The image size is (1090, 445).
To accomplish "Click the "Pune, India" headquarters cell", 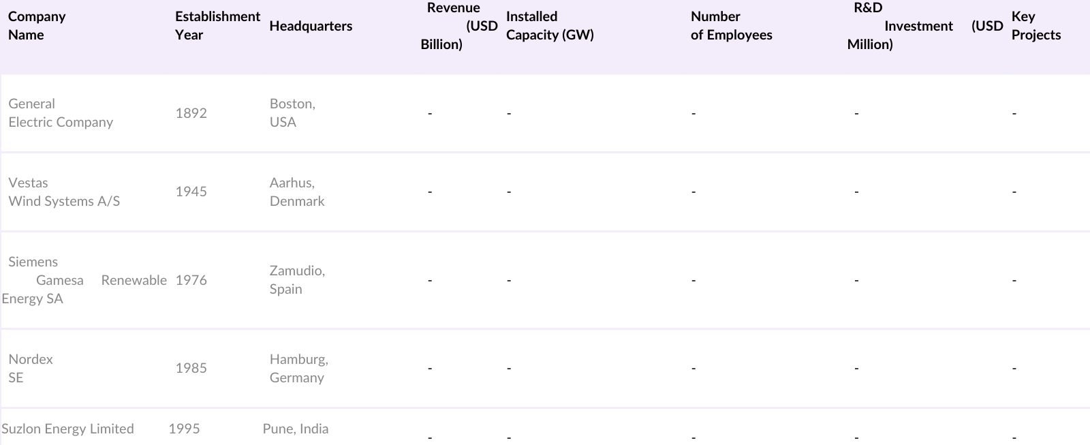I will click(x=296, y=429).
